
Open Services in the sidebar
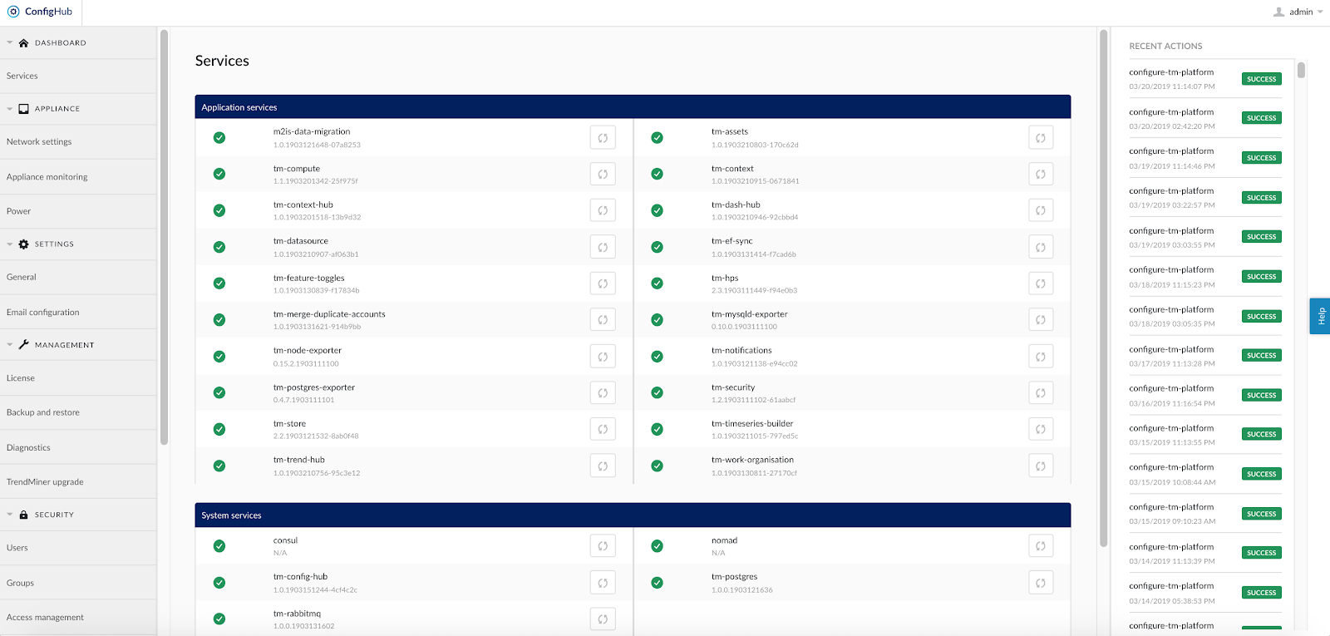78,76
